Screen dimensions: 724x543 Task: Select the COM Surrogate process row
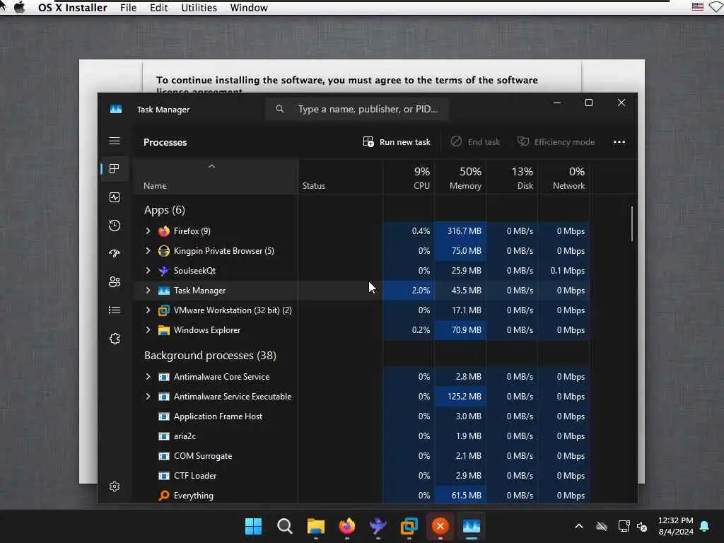click(x=361, y=456)
